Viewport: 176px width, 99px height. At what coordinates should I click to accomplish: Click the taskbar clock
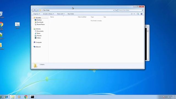click(x=174, y=97)
